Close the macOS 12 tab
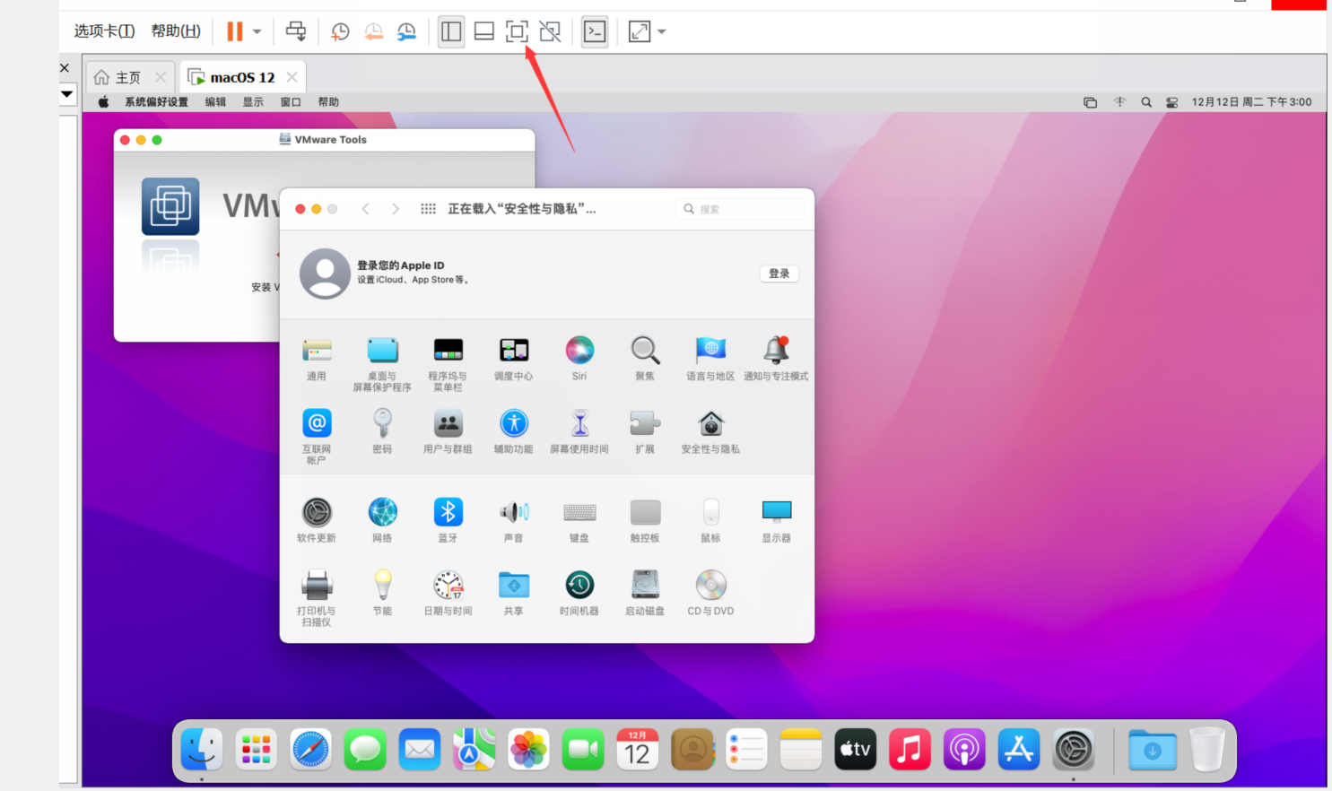 [292, 77]
